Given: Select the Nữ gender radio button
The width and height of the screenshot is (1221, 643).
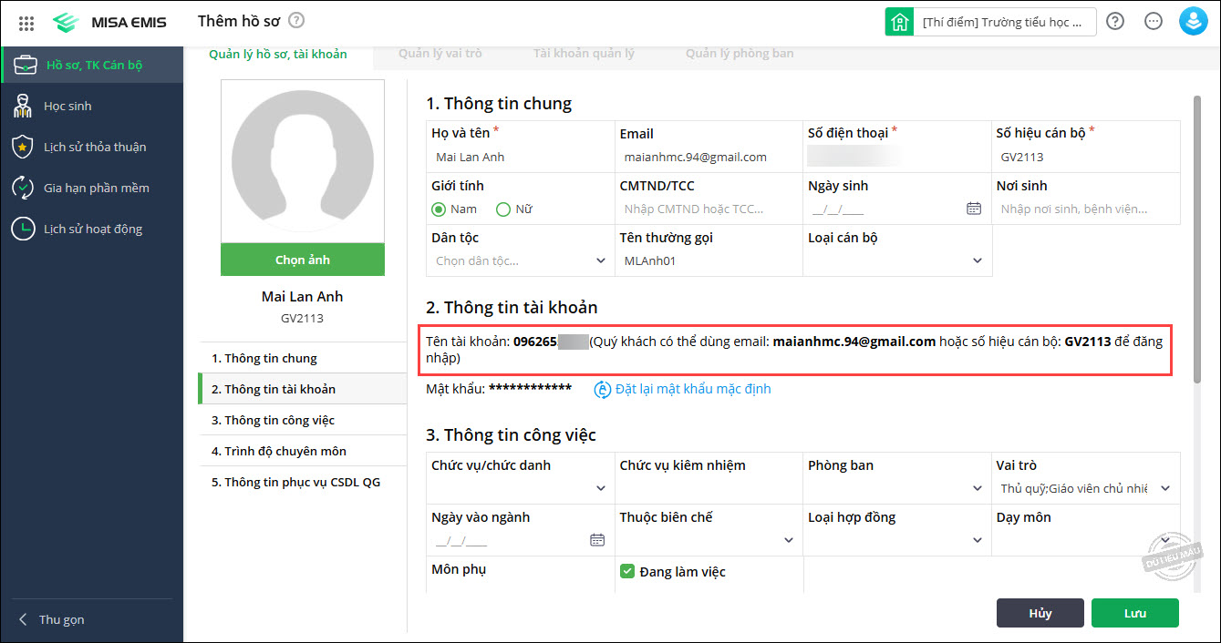Looking at the screenshot, I should [x=503, y=209].
